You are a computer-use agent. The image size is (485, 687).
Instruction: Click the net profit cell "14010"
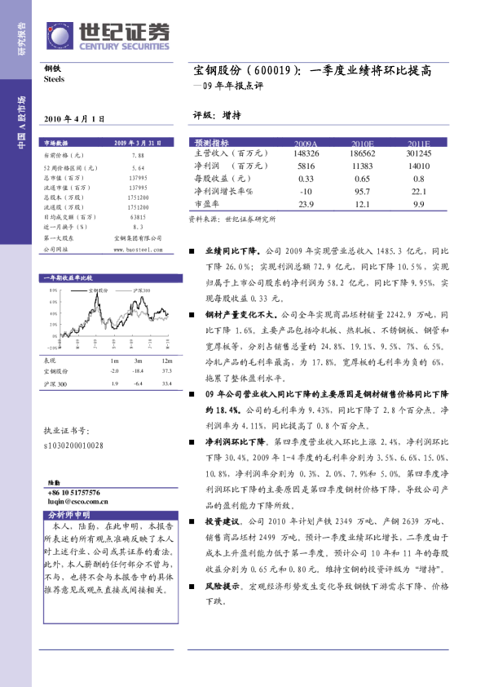pyautogui.click(x=419, y=166)
